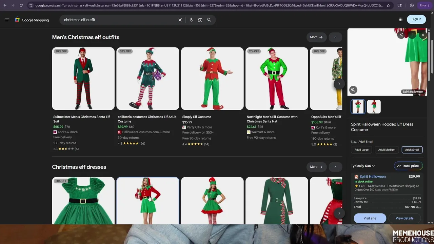The image size is (434, 244).
Task: Open california costumes Christmas Elf Adult Costume
Action: [147, 79]
